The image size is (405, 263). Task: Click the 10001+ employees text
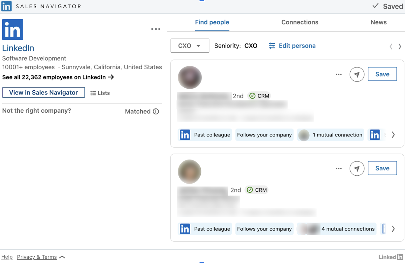(x=28, y=67)
